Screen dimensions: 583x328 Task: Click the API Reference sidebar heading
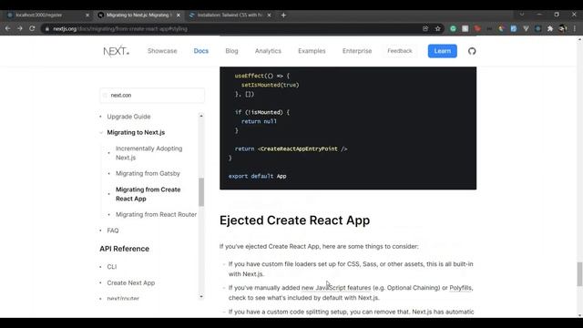tap(124, 249)
